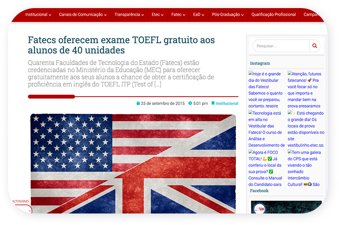Viewport: 339px width, 225px height.
Task: Open Instagram post 'Tem uma galera do CPS'
Action: click(x=304, y=168)
